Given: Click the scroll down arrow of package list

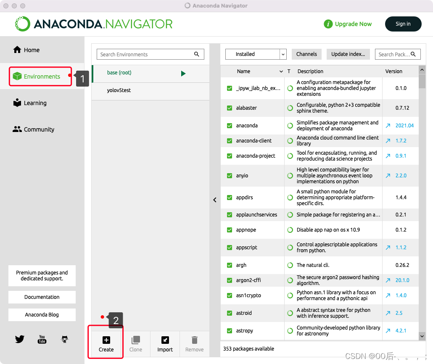Looking at the screenshot, I should [x=422, y=336].
